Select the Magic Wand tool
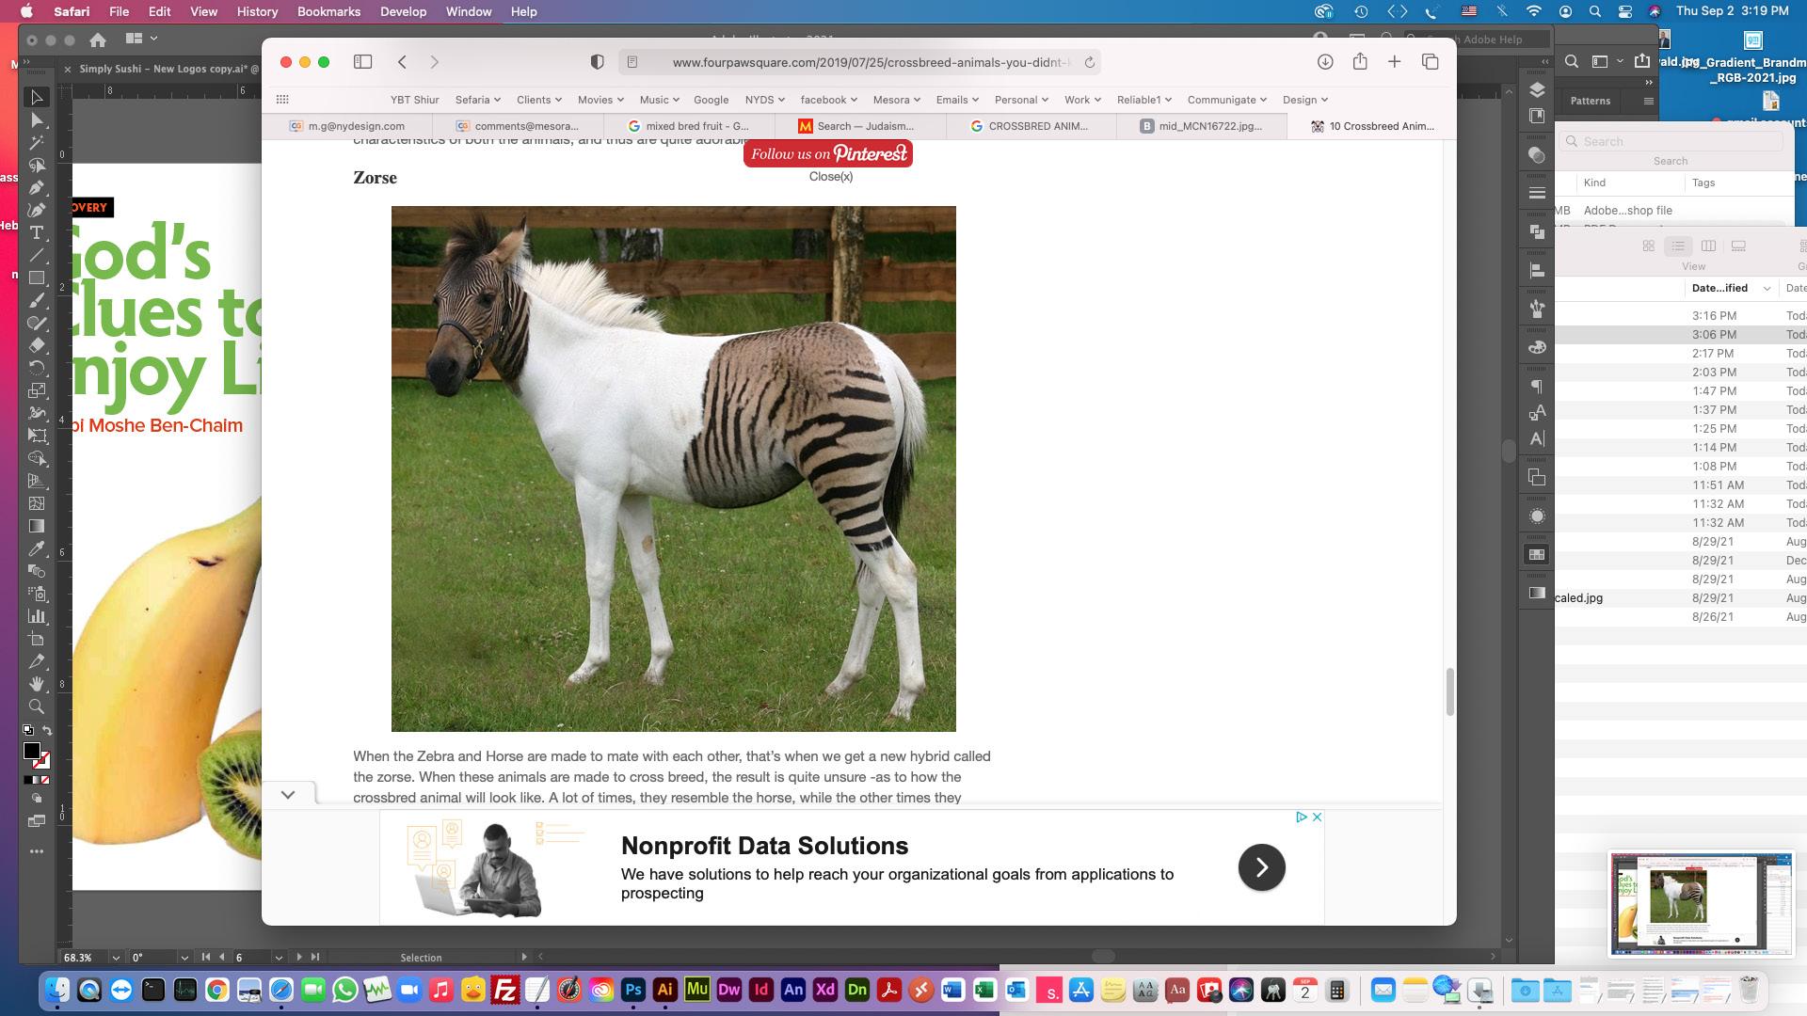This screenshot has width=1807, height=1016. click(37, 143)
